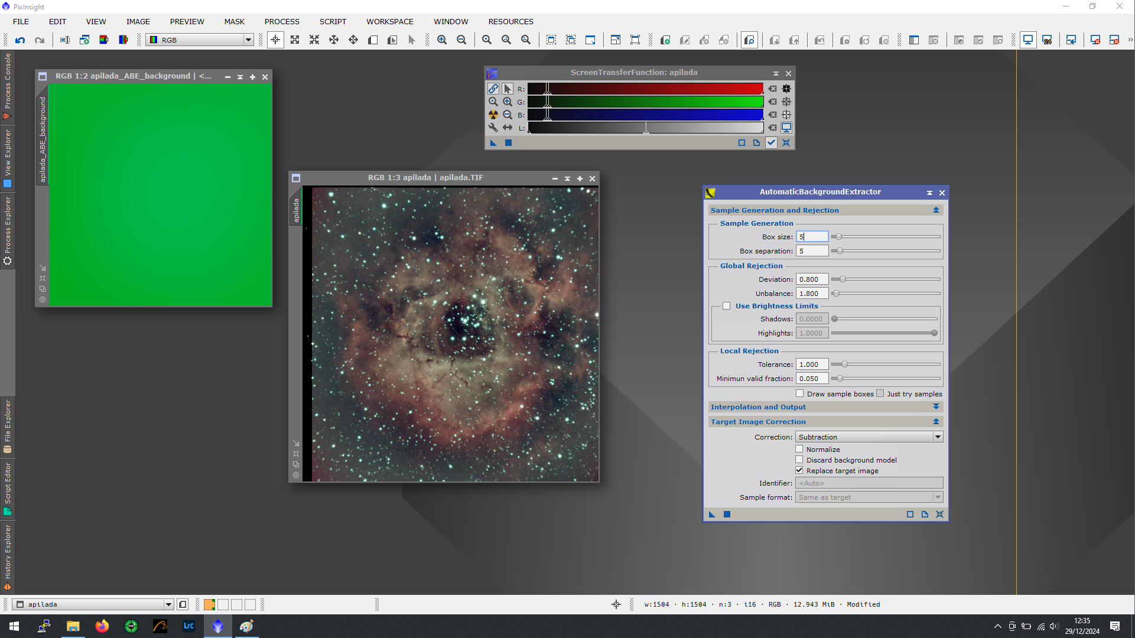The image size is (1135, 638).
Task: Shade the ScreenTransferFunction window with the roll-up arrow
Action: tap(776, 73)
